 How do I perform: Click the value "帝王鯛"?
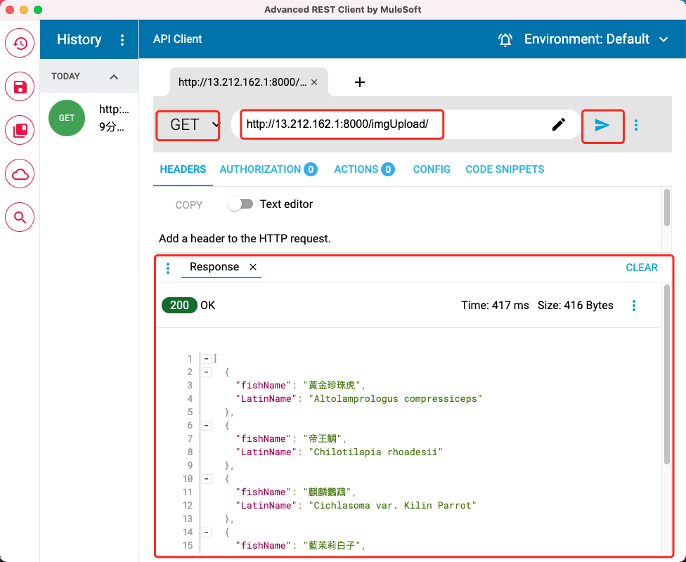click(322, 438)
